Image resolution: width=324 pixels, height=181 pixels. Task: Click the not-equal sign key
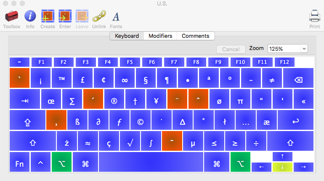(x=272, y=78)
